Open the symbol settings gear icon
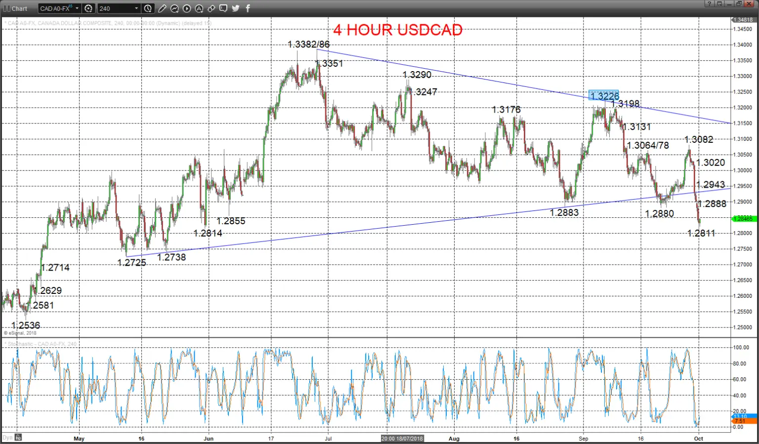This screenshot has width=759, height=444. pyautogui.click(x=88, y=8)
